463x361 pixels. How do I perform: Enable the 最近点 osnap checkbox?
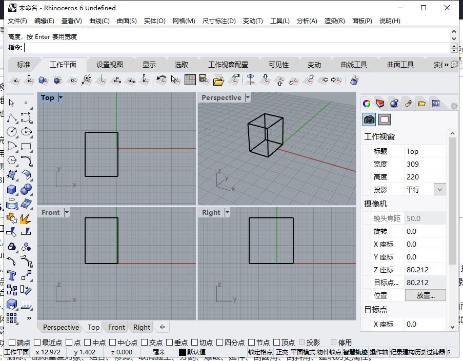(37, 343)
